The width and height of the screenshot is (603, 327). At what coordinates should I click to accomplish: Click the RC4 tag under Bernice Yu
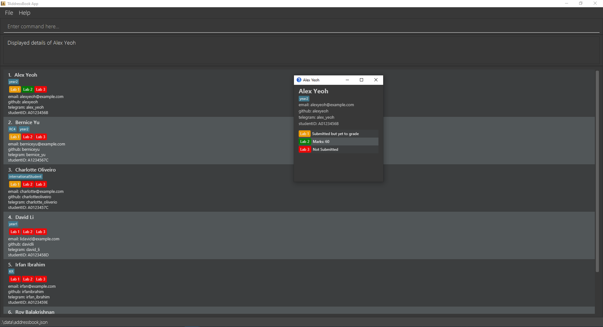(x=12, y=129)
